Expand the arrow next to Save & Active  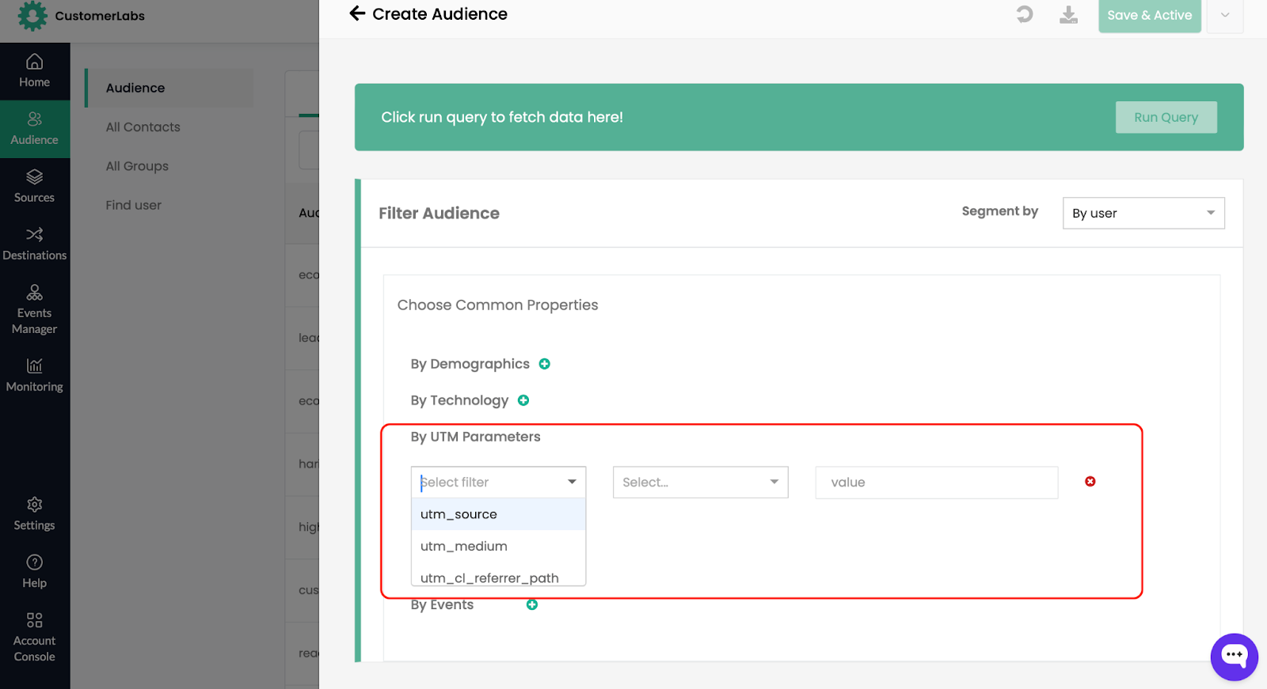pos(1224,16)
